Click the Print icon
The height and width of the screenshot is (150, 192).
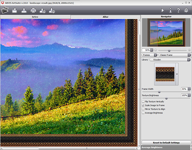click(x=33, y=10)
